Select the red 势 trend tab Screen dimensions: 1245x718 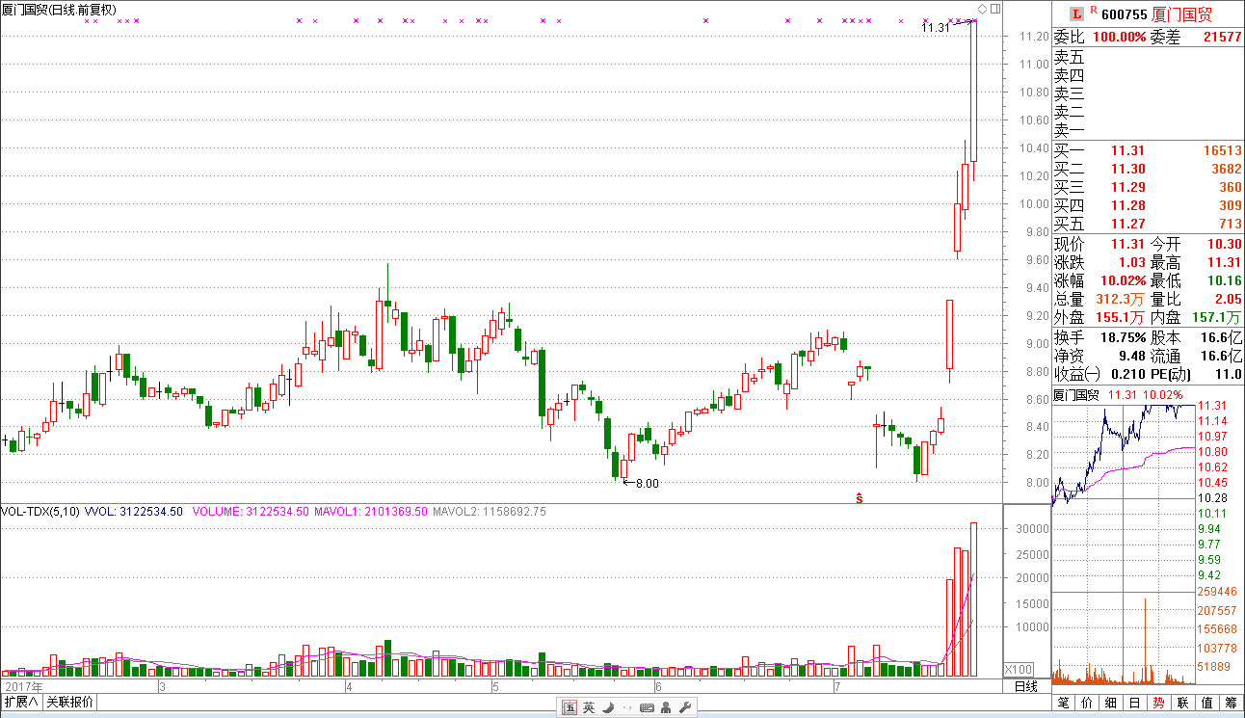[x=1158, y=704]
